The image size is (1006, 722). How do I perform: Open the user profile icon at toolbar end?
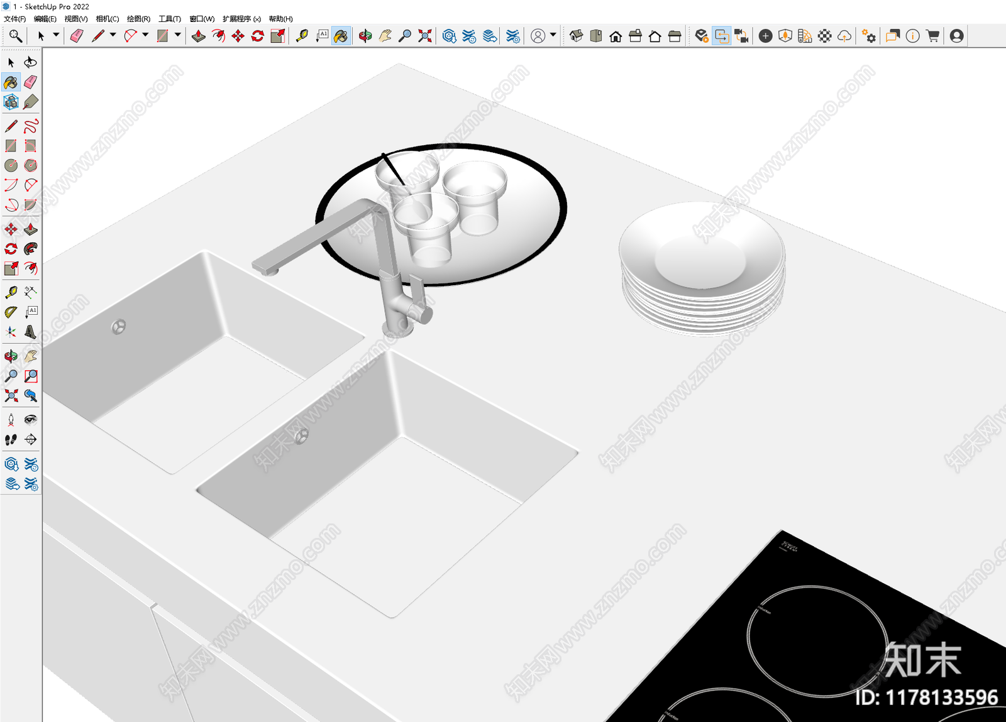957,36
